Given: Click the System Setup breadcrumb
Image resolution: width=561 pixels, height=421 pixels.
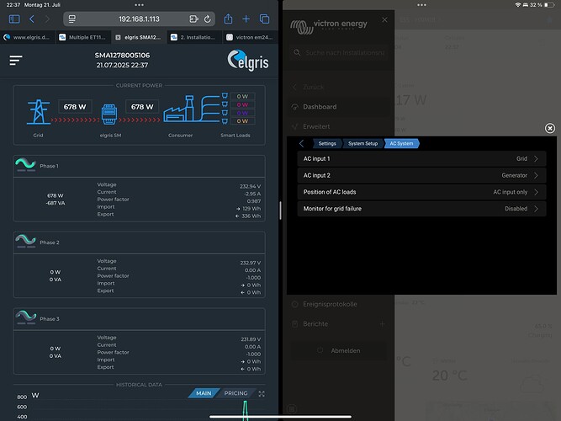Looking at the screenshot, I should [363, 144].
